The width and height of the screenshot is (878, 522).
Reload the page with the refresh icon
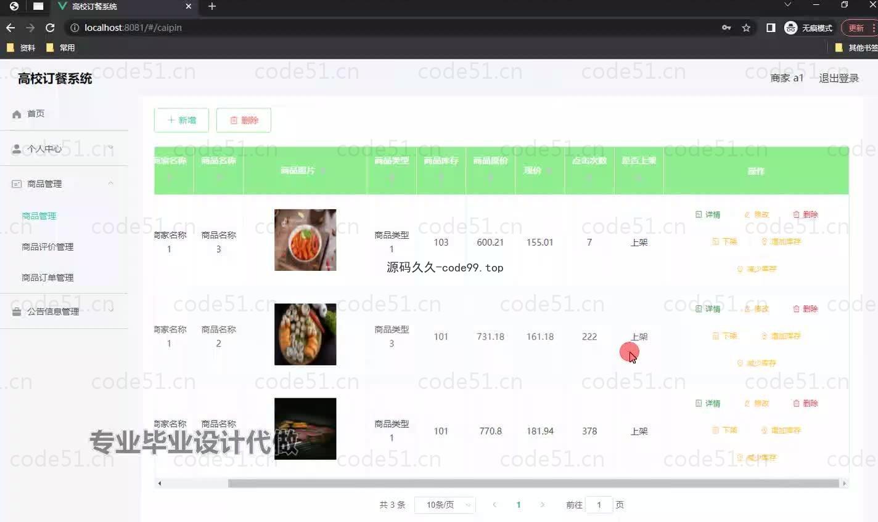[x=50, y=28]
